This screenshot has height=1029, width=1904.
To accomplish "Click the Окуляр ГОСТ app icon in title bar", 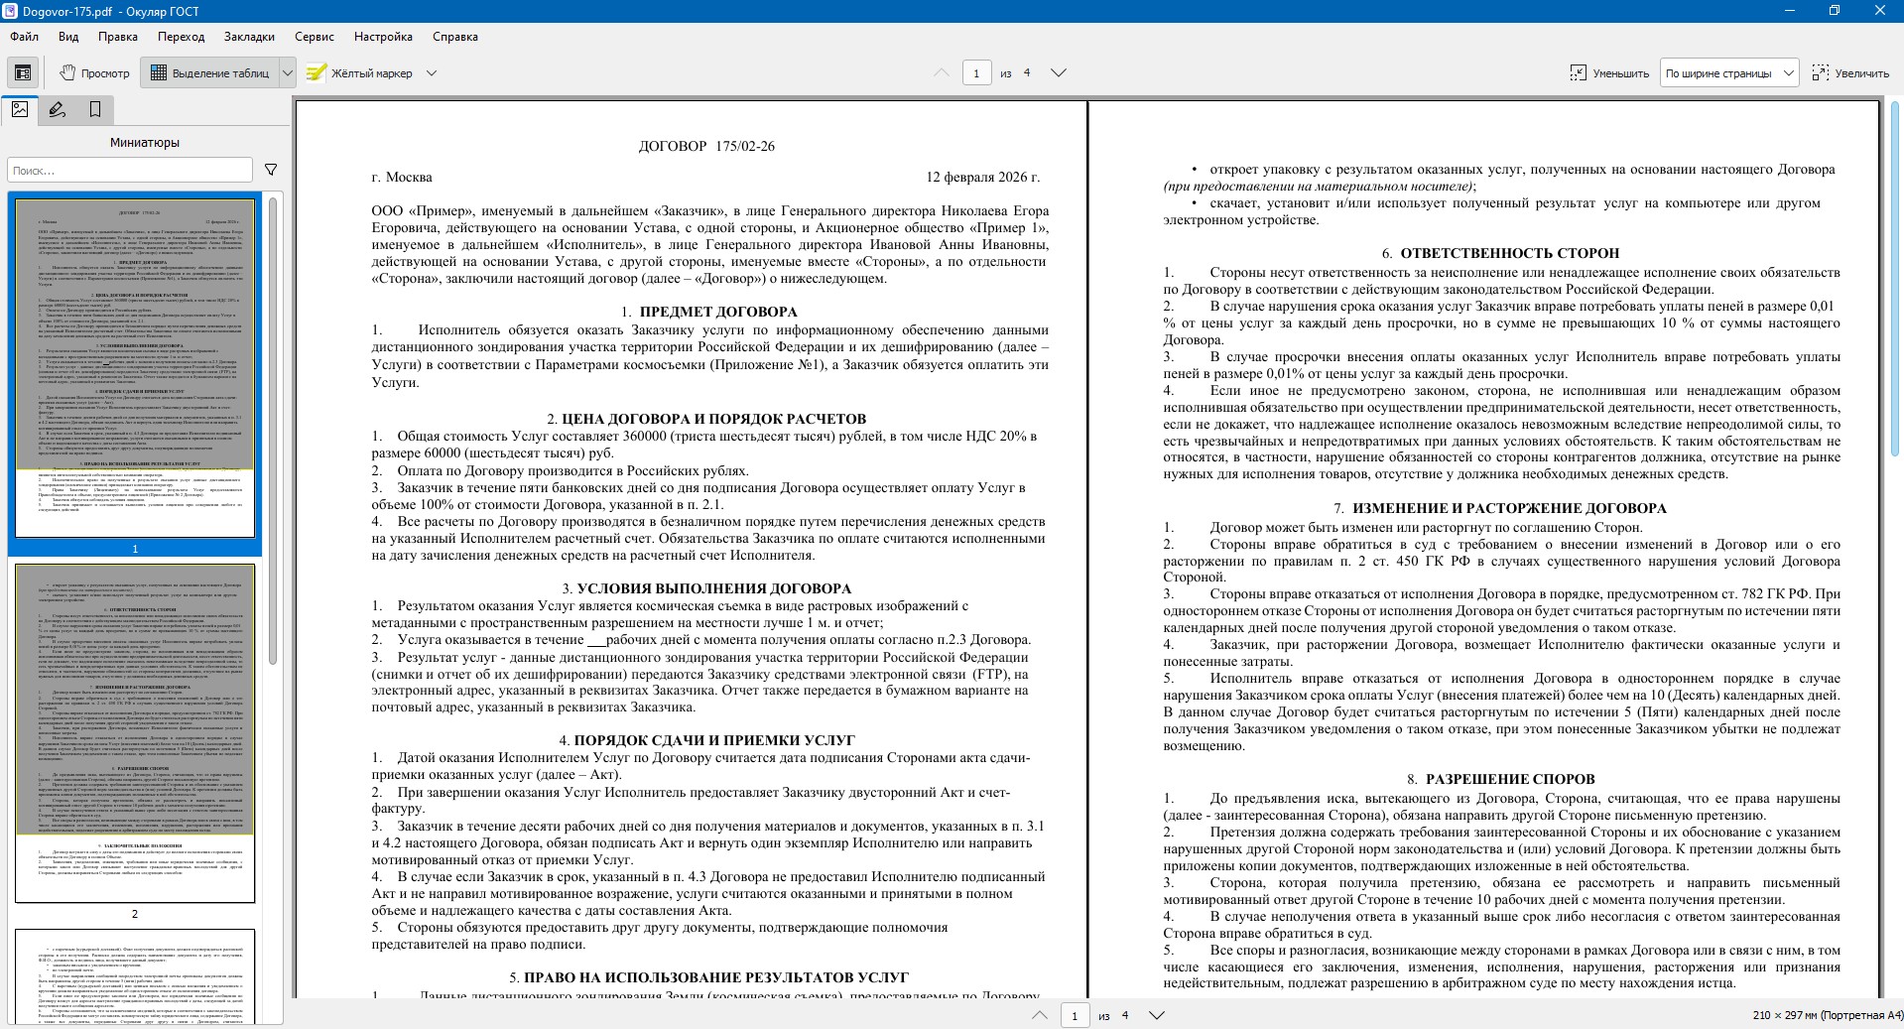I will point(8,11).
